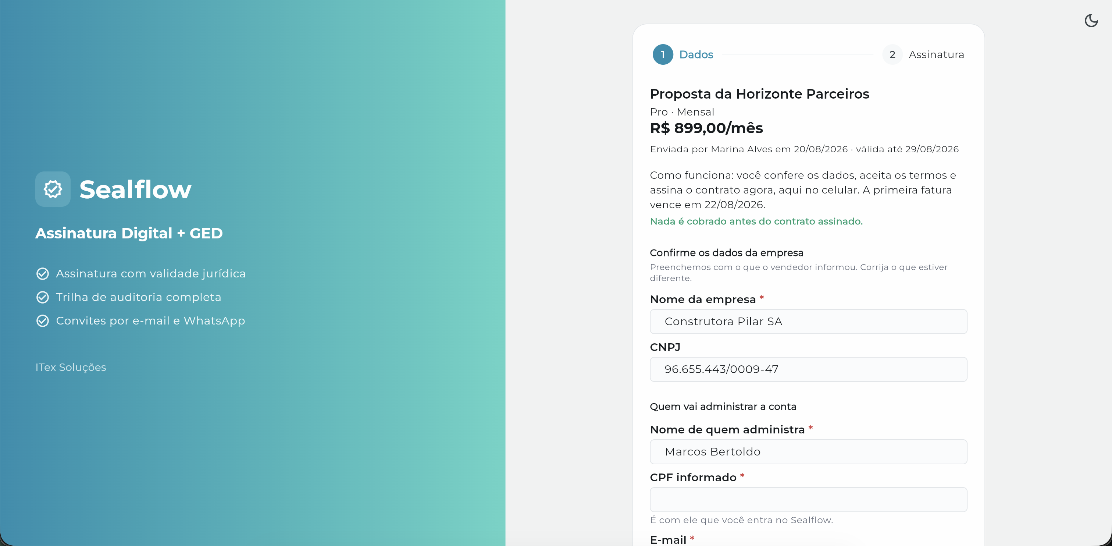
Task: Click the Assinatura Digital + GED heading
Action: (x=129, y=233)
